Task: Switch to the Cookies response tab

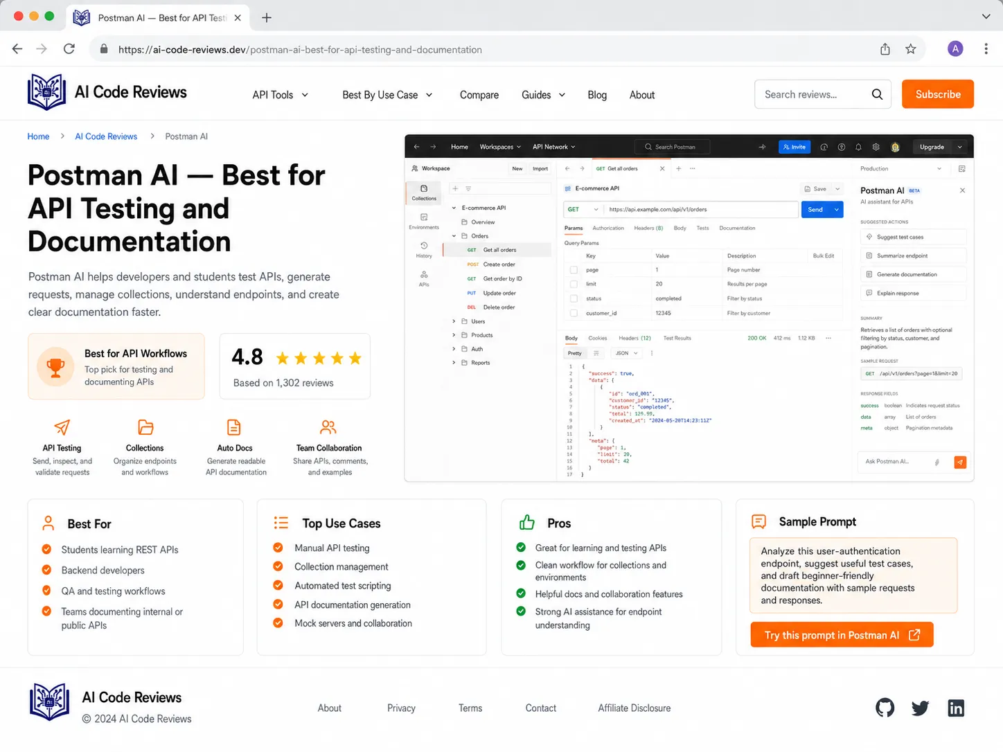Action: point(597,338)
